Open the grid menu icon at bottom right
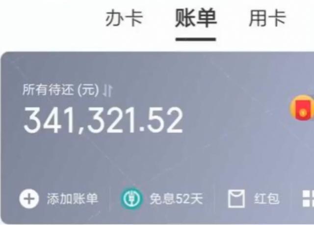 pyautogui.click(x=308, y=198)
